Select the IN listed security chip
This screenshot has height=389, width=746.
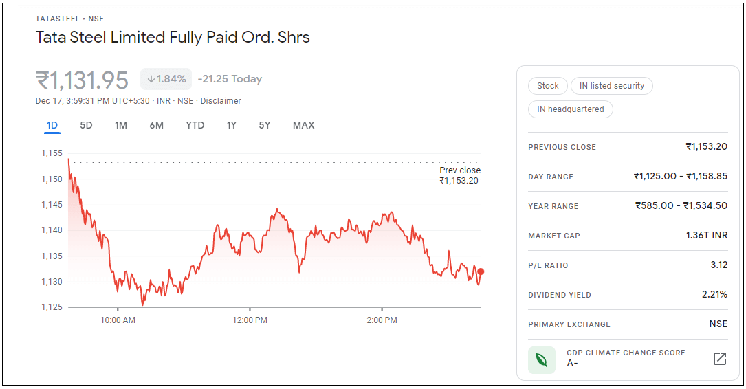[x=611, y=86]
